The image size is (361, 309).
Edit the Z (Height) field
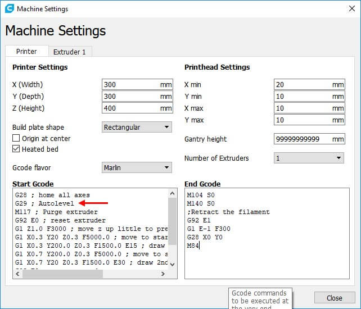coord(137,108)
